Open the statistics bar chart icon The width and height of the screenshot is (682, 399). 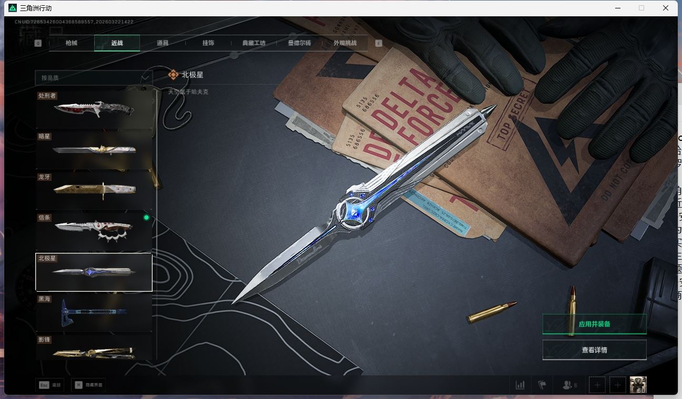pos(520,385)
